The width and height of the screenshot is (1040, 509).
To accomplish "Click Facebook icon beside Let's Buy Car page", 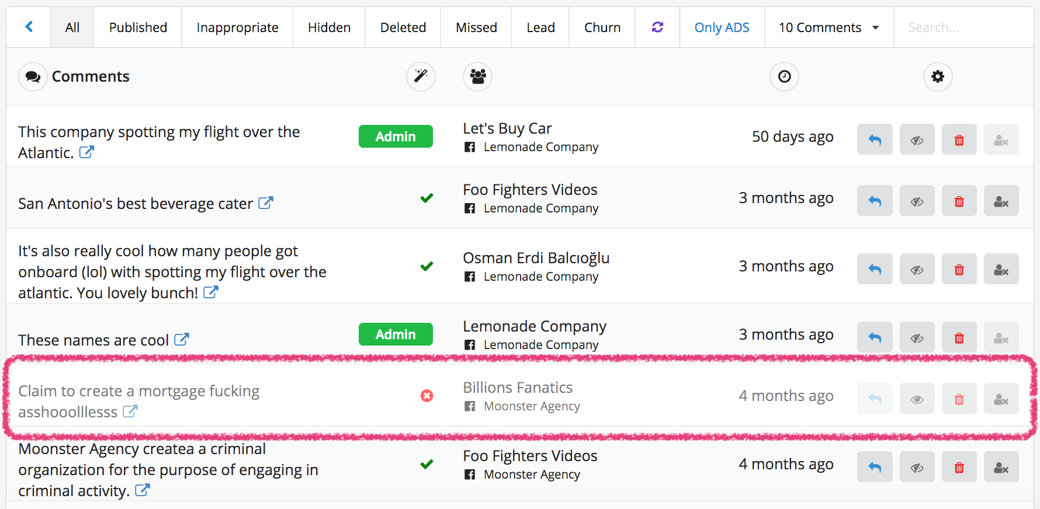I will point(470,147).
